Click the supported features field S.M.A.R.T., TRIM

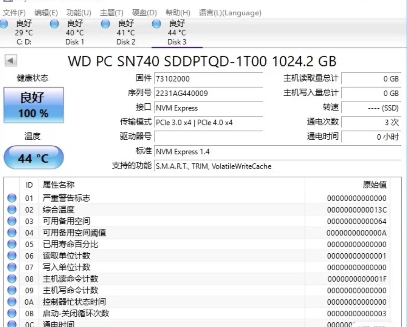(x=278, y=166)
